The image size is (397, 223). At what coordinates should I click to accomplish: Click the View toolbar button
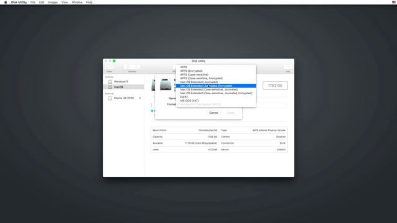(x=109, y=67)
